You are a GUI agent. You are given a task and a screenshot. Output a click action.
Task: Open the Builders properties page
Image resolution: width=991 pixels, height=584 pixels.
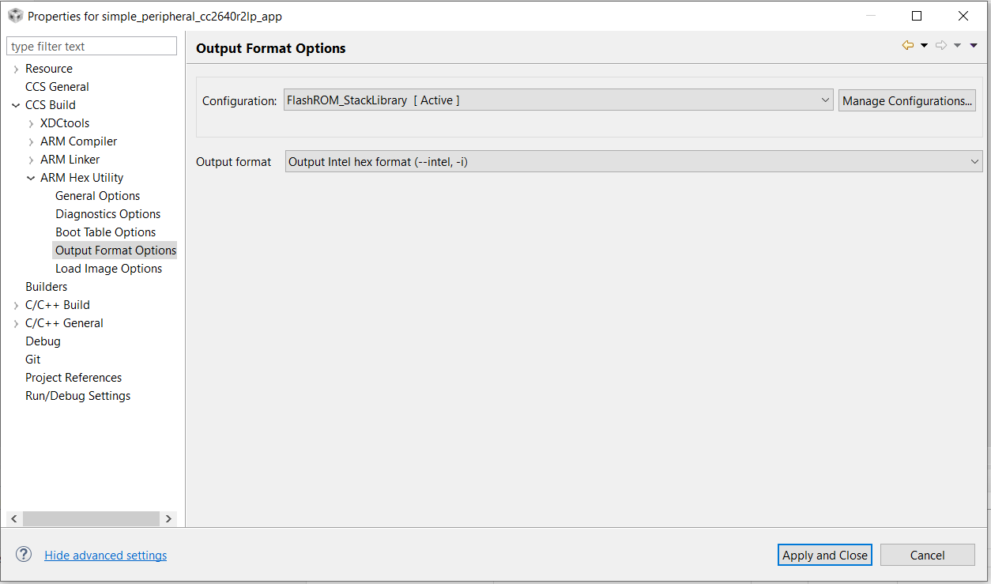[x=46, y=287]
